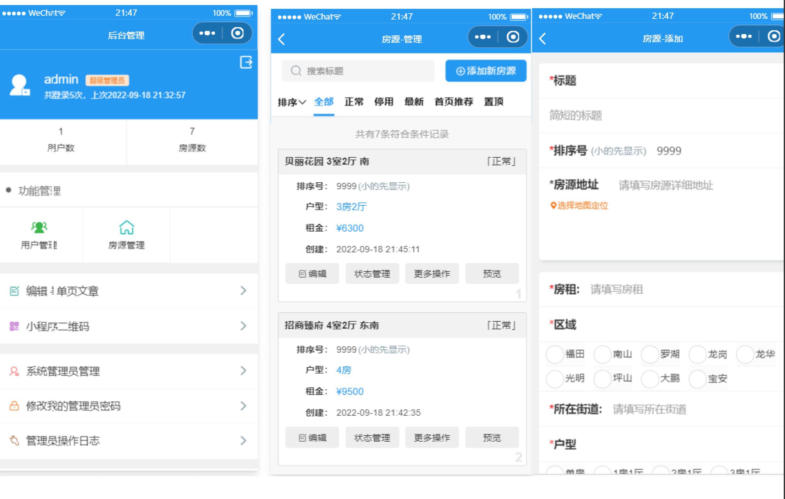
Task: Go back from 房源-管理 screen
Action: click(x=282, y=39)
